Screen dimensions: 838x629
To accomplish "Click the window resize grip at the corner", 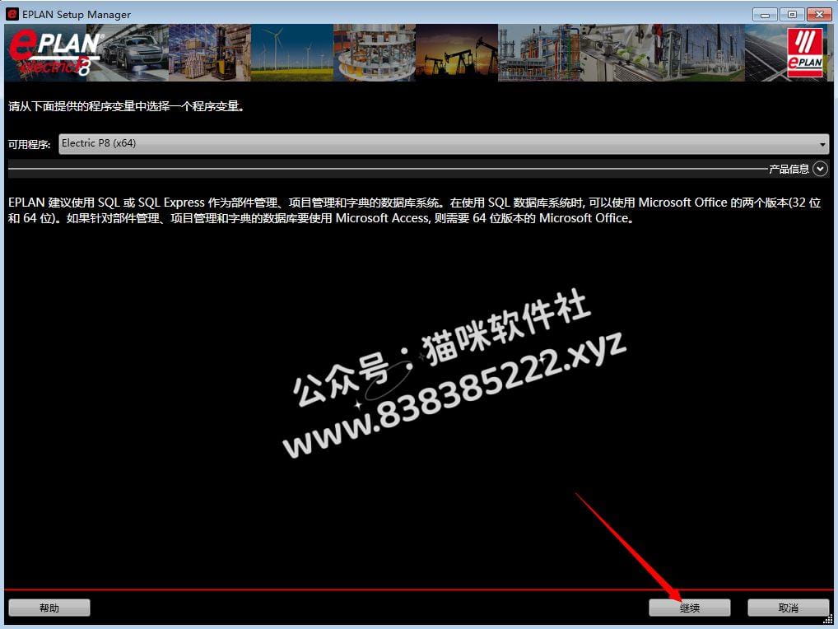I will coord(828,619).
